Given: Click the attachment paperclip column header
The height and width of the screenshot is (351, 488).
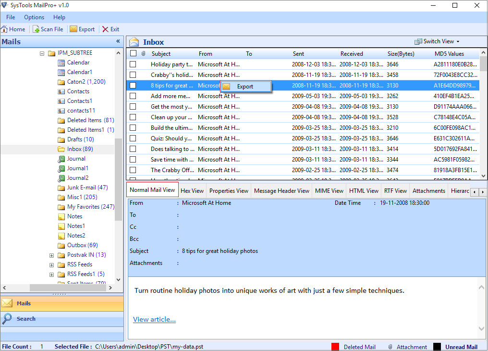Looking at the screenshot, I should 143,53.
